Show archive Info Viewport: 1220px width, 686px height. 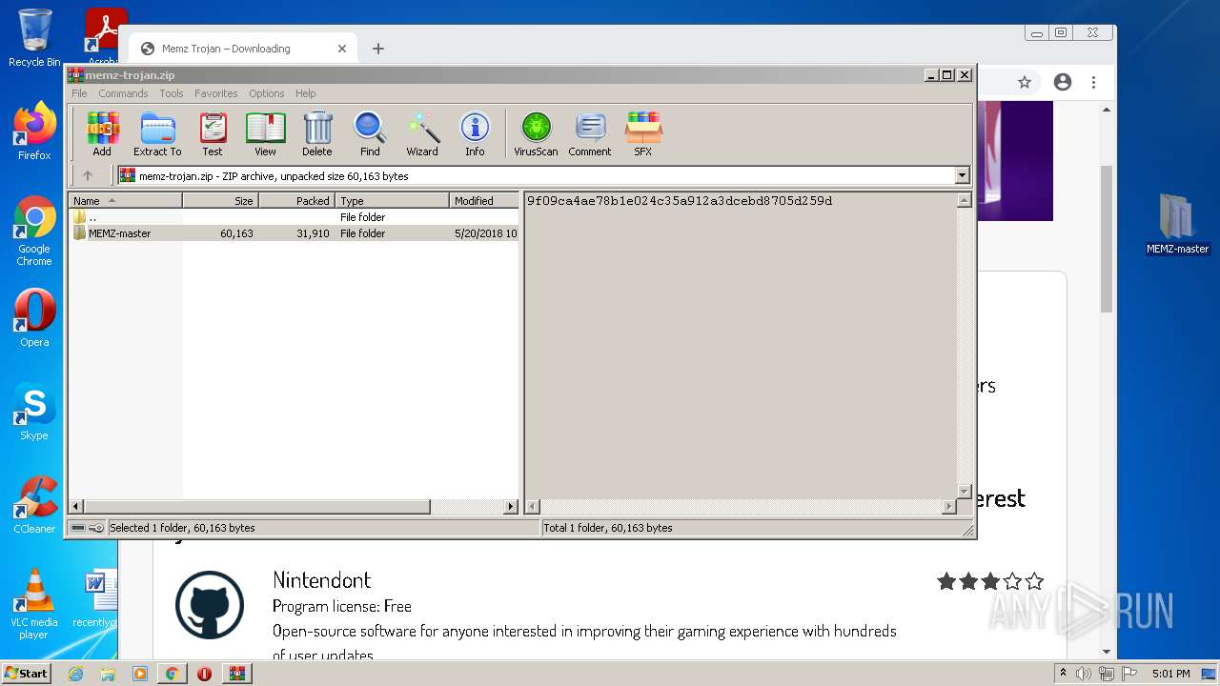[x=475, y=133]
